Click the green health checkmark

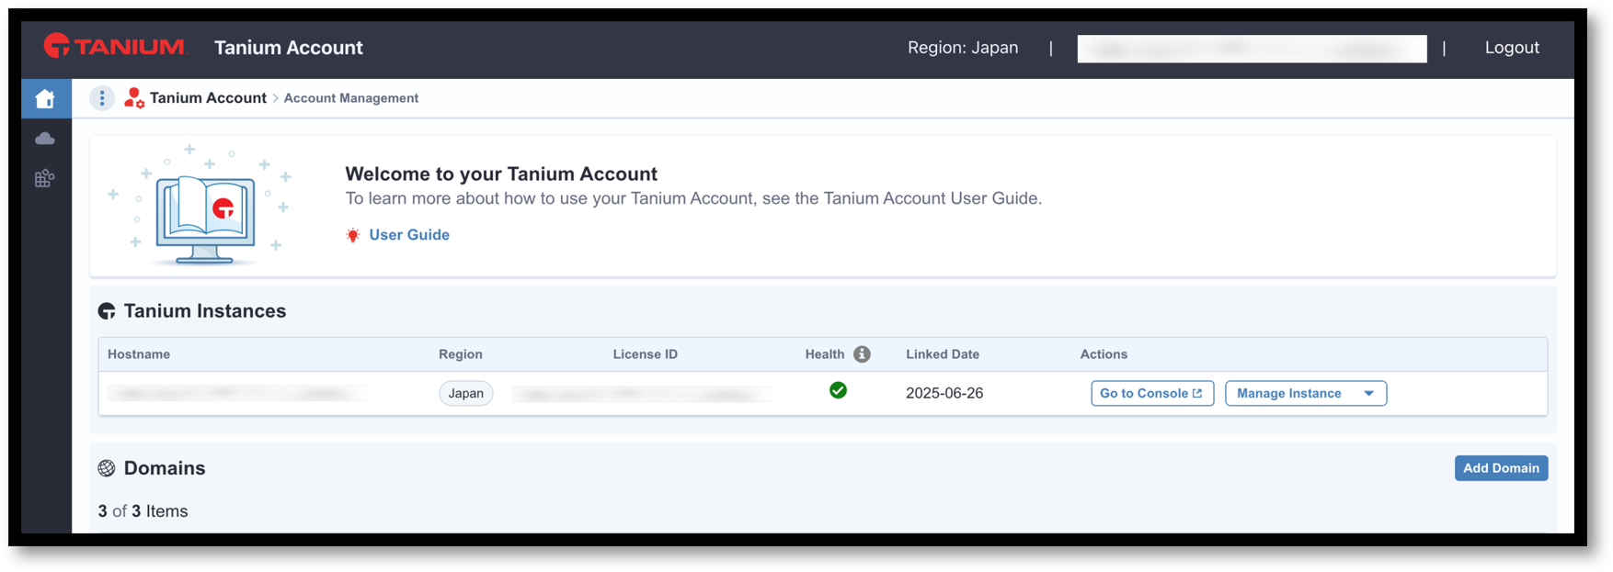(838, 390)
